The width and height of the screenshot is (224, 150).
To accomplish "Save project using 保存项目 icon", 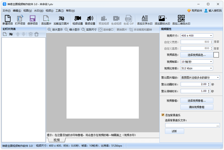I will click(32, 20).
